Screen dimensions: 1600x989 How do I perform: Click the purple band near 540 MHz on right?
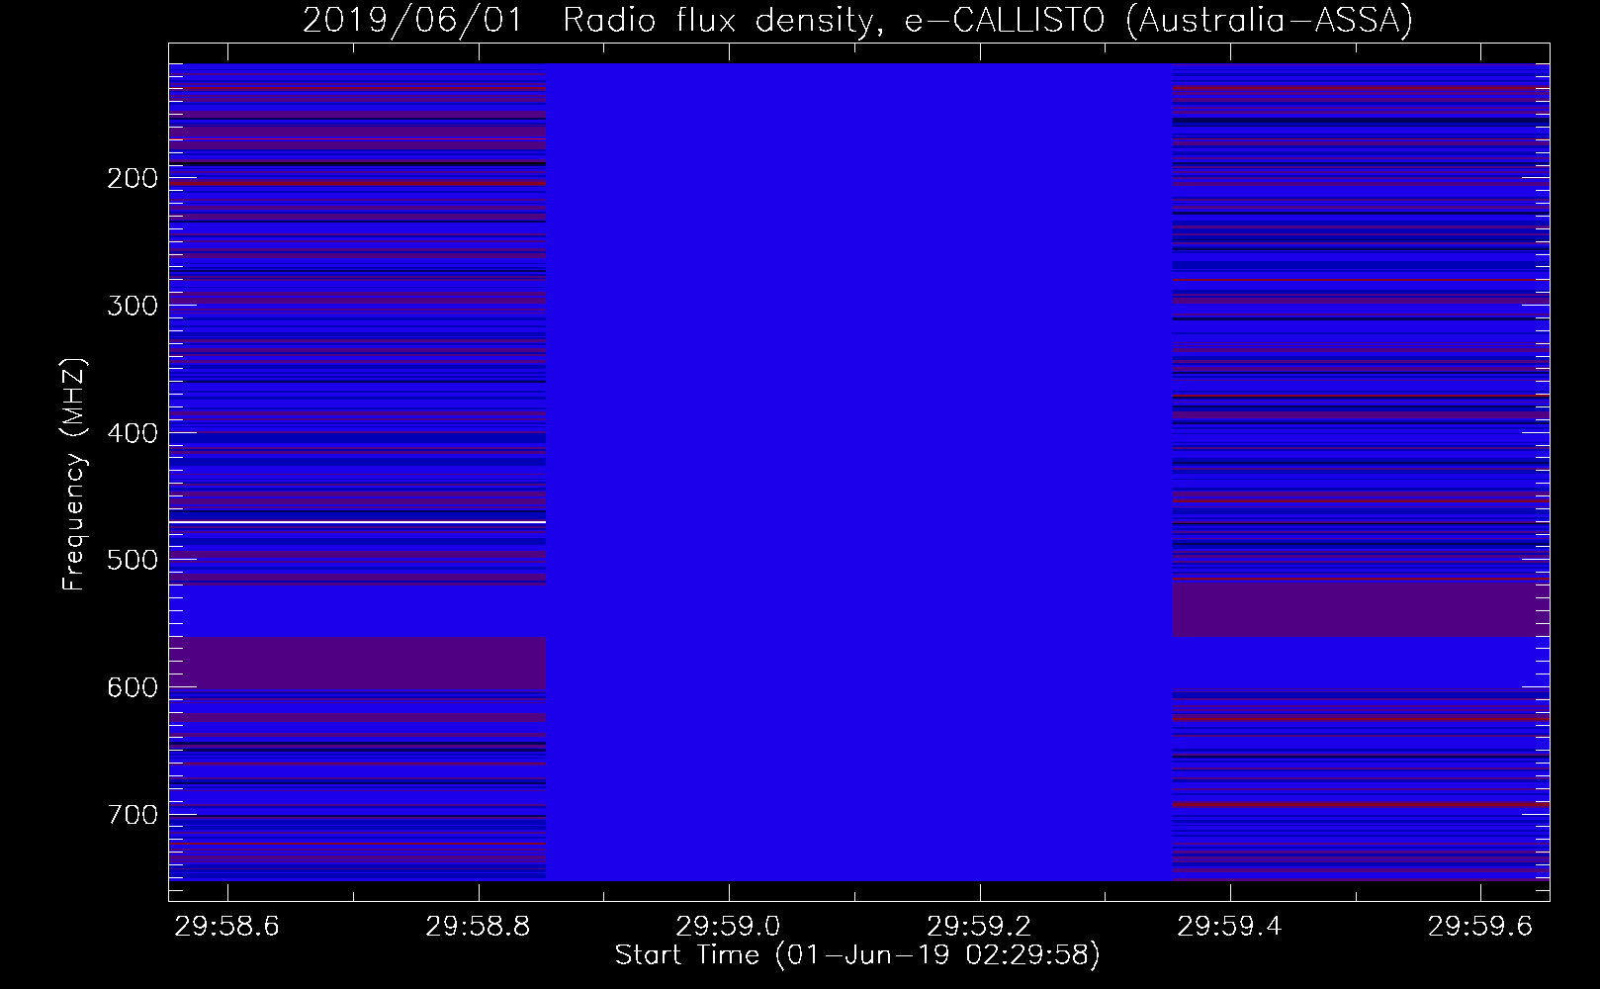click(1361, 609)
